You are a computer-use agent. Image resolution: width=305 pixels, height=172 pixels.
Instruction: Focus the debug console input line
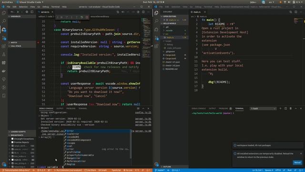coord(94,167)
